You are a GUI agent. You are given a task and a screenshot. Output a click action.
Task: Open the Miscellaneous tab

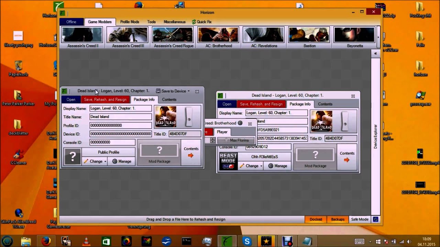(x=175, y=22)
